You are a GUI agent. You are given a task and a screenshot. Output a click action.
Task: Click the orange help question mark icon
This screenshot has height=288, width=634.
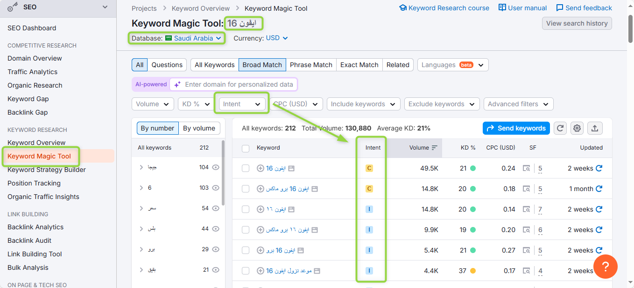pos(605,267)
